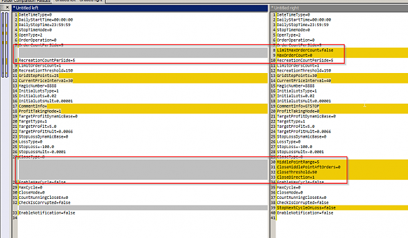This screenshot has height=238, width=408.
Task: Click StopLossMult=-0.0001 in the right pane
Action: 300,152
